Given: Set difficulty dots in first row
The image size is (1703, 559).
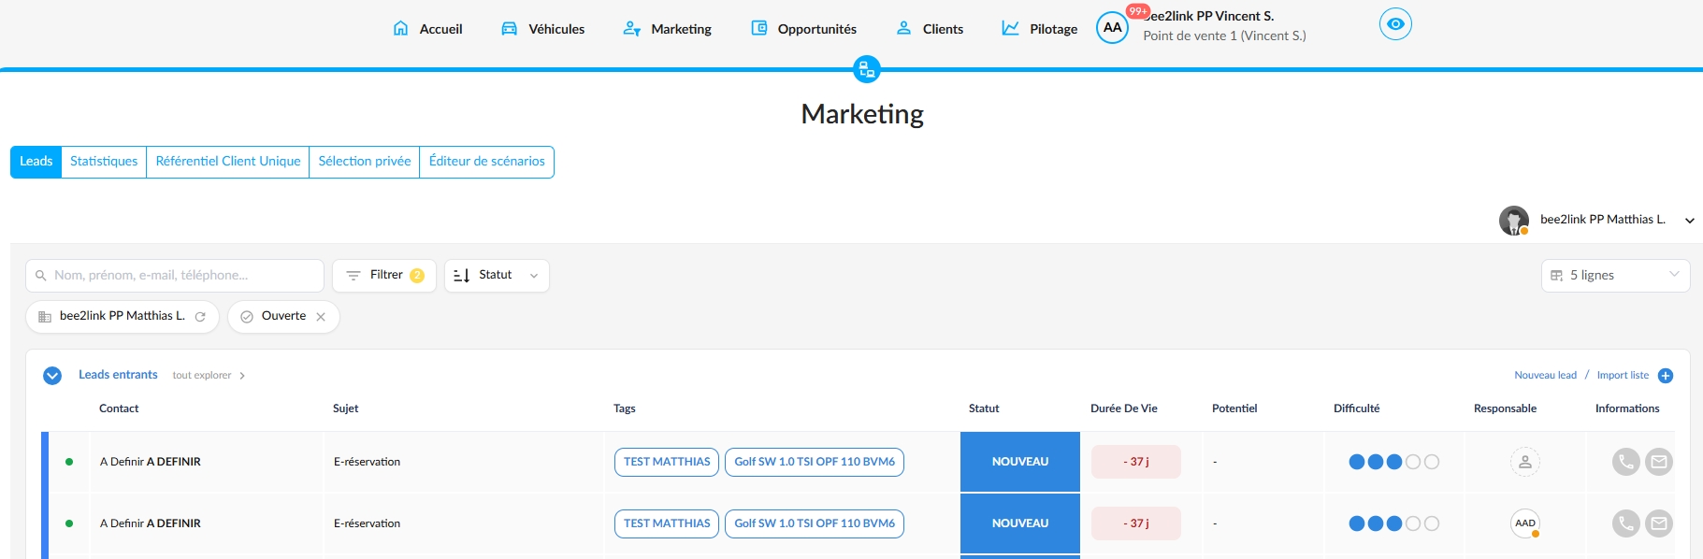Looking at the screenshot, I should coord(1394,462).
